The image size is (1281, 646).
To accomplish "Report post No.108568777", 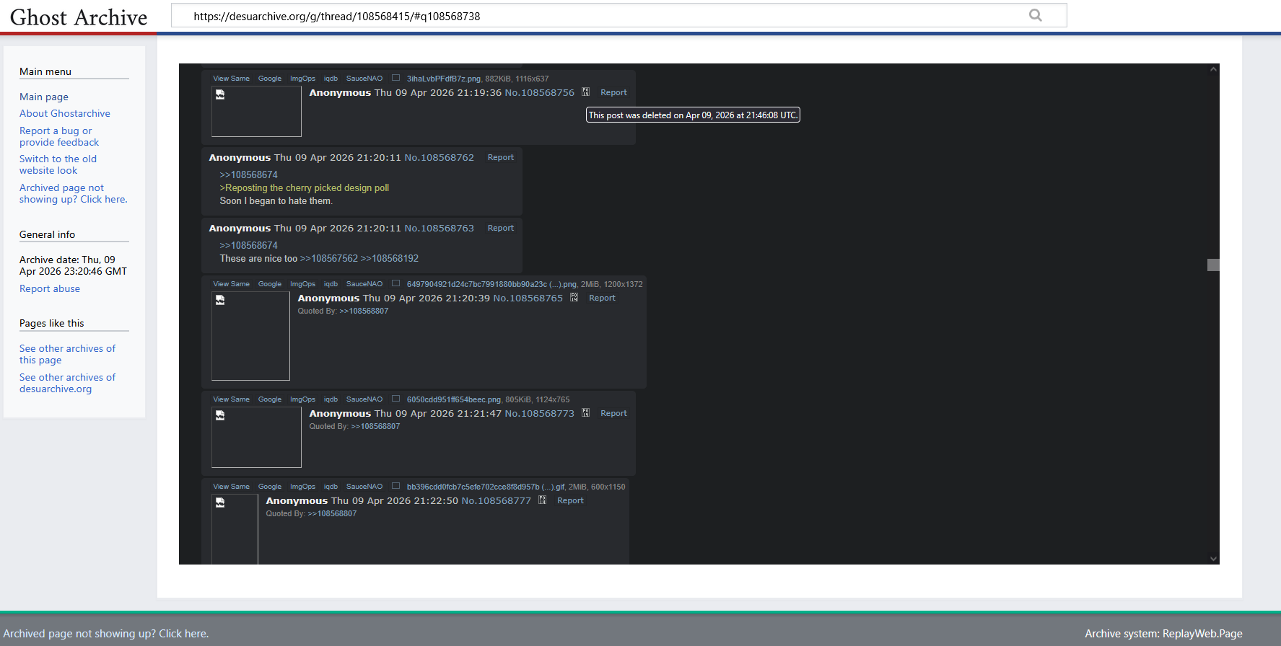I will click(x=570, y=500).
